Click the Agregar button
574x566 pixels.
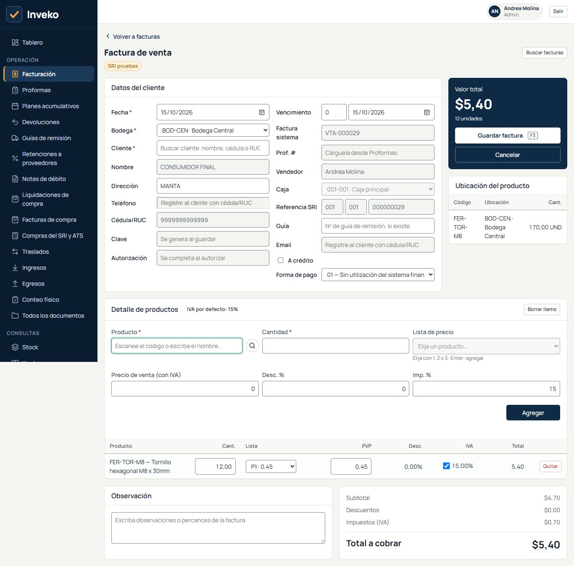click(533, 413)
